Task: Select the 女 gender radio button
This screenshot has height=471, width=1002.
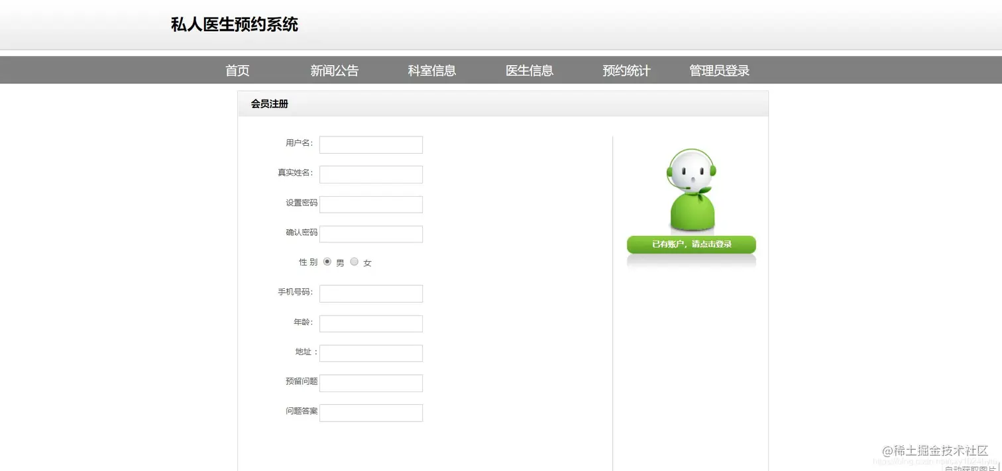Action: click(354, 261)
